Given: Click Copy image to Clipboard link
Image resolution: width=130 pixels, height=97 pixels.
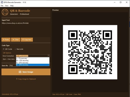Looking at the screenshot, I should (x=26, y=79).
